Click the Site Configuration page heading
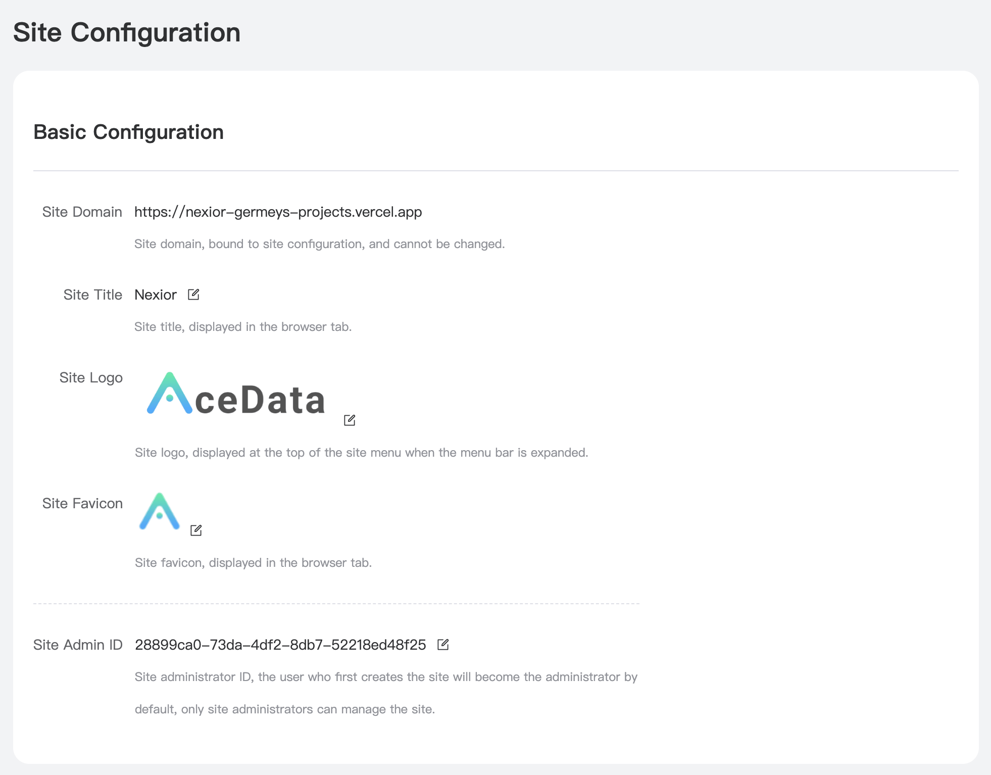 [x=127, y=33]
